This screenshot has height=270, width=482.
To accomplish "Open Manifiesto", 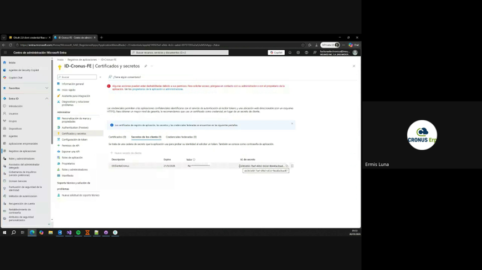I will 68,176.
